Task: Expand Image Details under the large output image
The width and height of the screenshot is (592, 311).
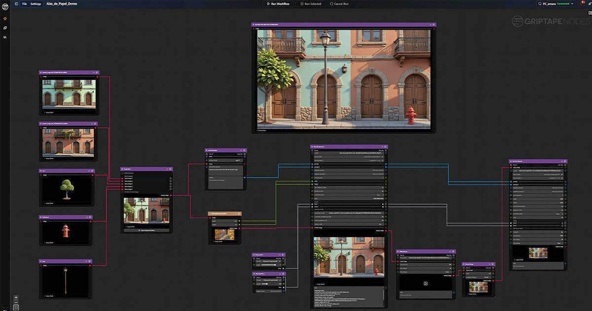Action: tap(261, 131)
